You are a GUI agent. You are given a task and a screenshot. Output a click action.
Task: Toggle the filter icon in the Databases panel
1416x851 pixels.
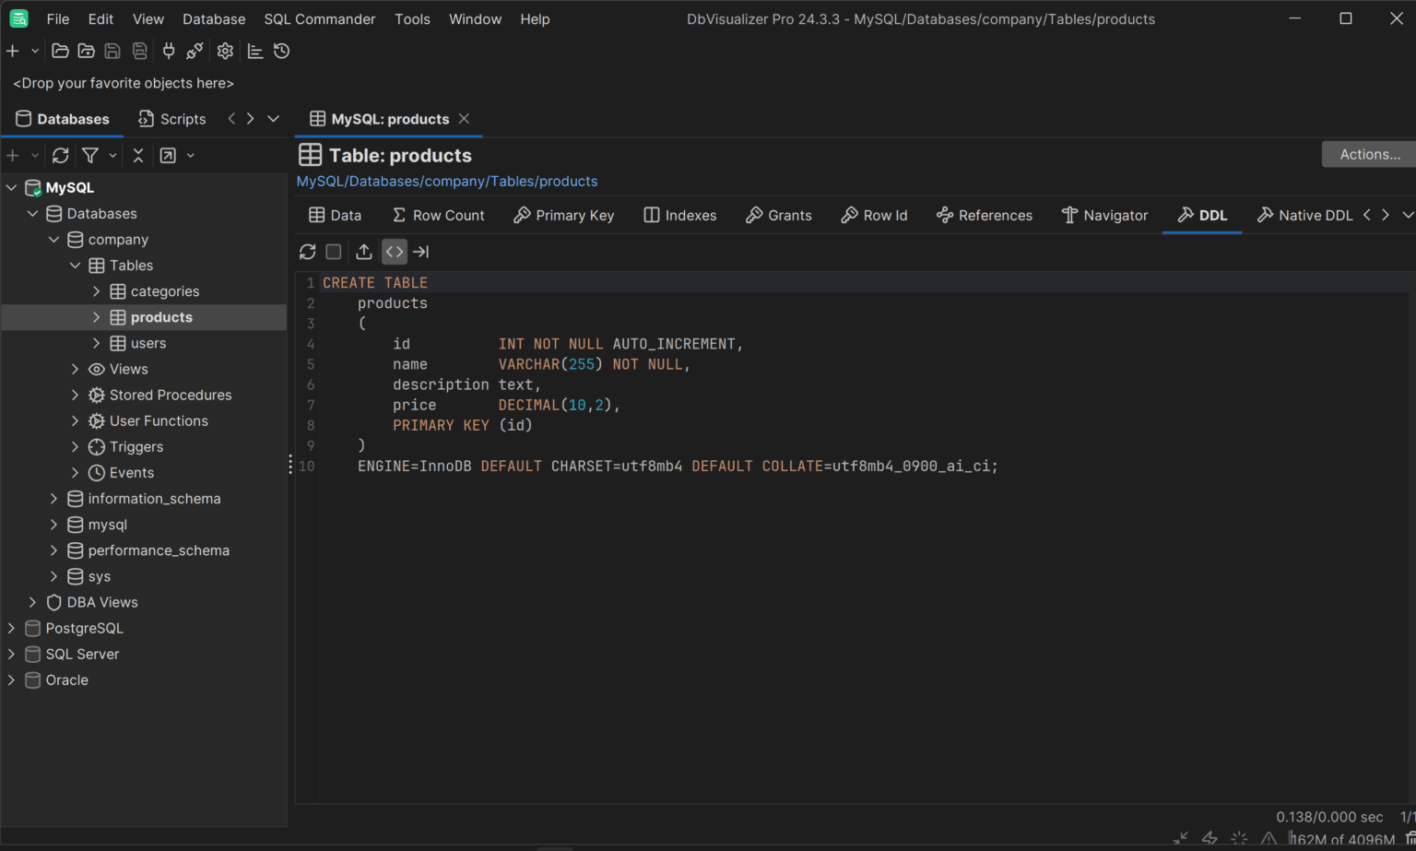[88, 155]
